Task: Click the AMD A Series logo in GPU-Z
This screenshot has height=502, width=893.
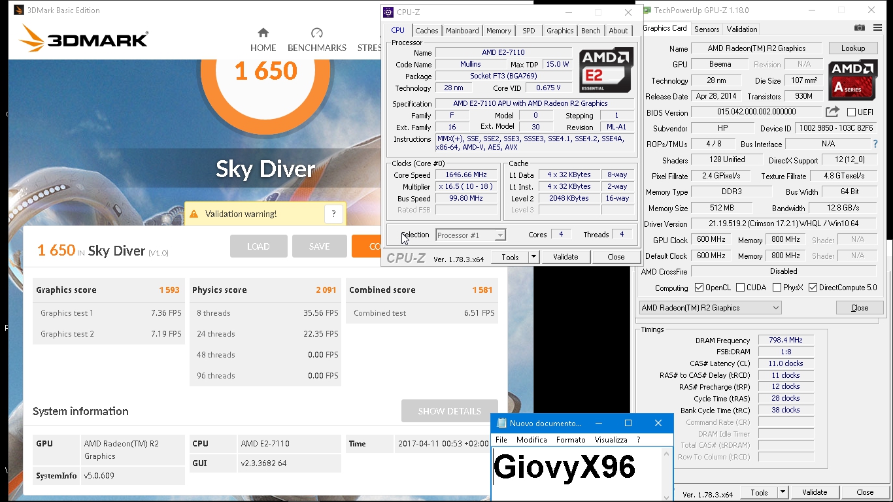Action: [x=853, y=79]
